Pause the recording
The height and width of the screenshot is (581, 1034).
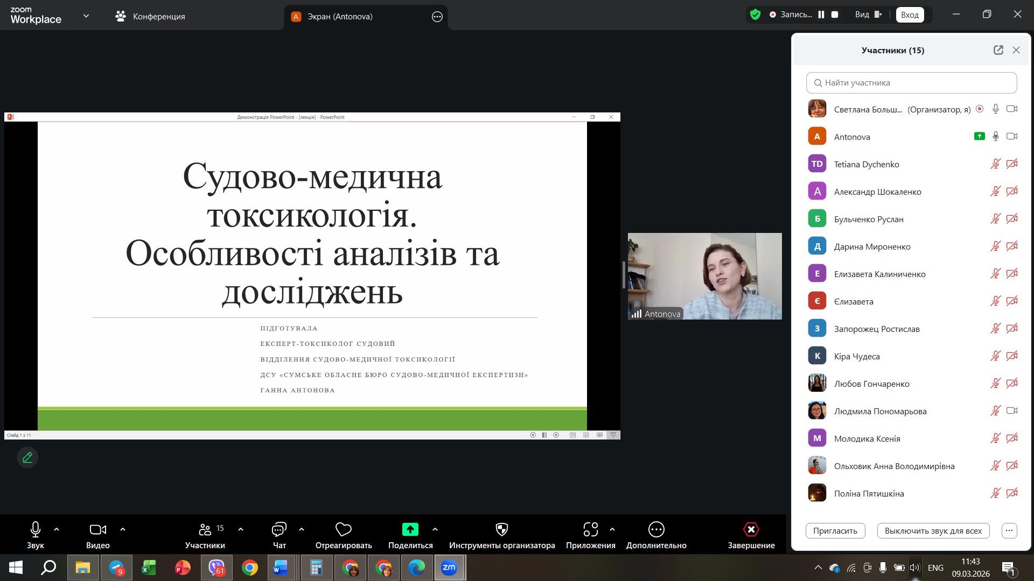(821, 15)
